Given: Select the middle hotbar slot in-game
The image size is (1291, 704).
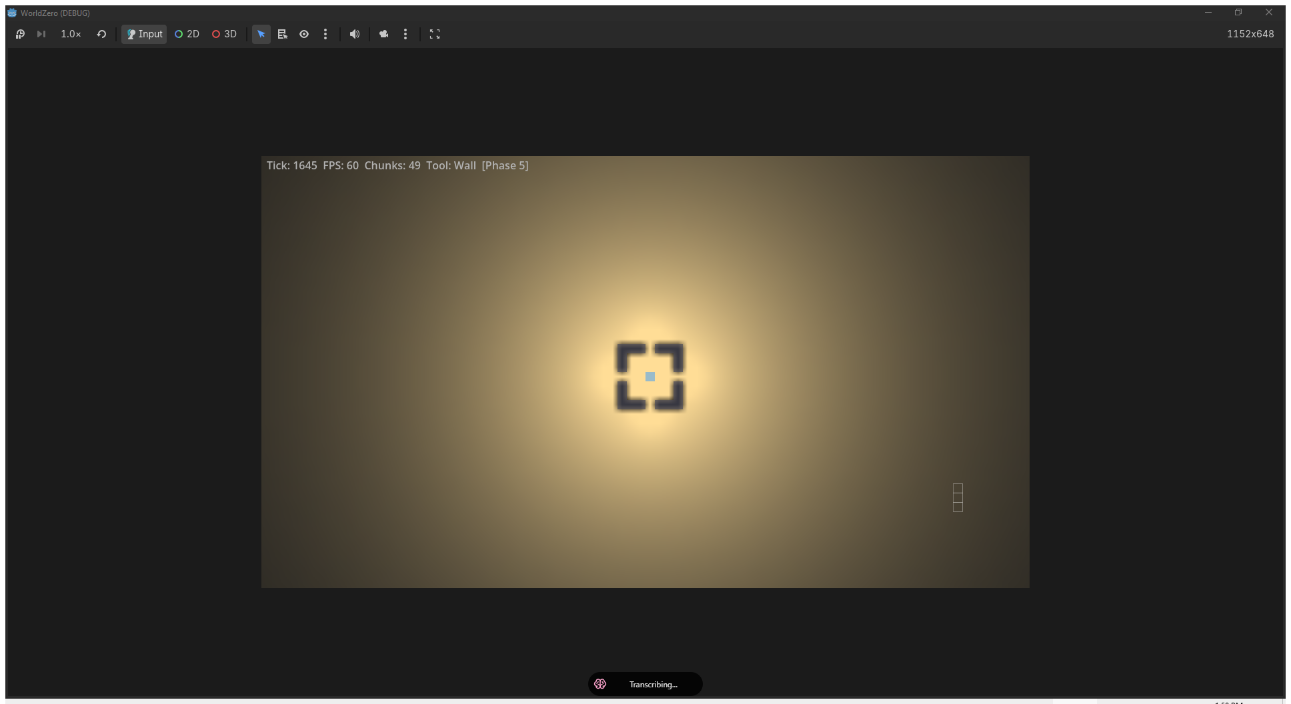Looking at the screenshot, I should [x=957, y=497].
